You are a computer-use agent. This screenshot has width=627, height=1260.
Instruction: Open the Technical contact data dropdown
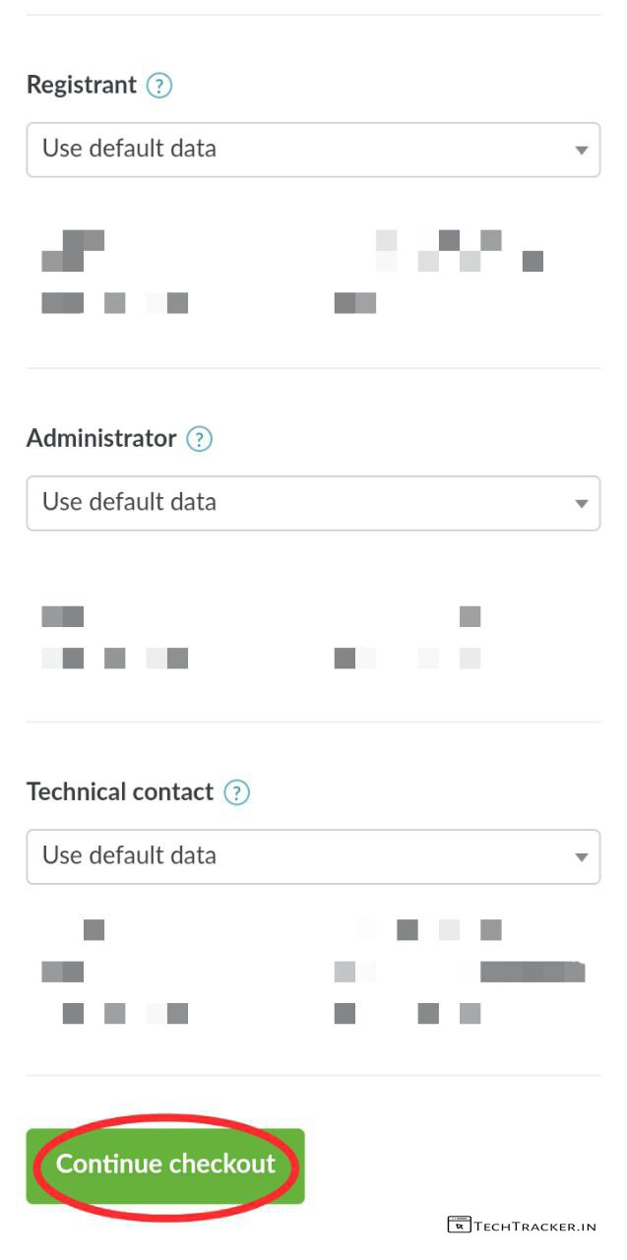(x=295, y=856)
